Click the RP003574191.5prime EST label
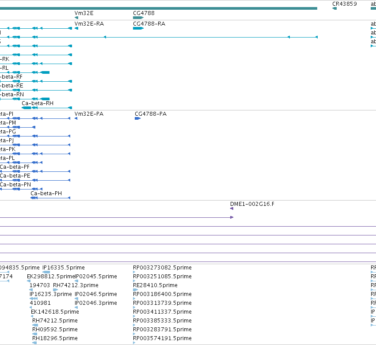 tap(162, 338)
